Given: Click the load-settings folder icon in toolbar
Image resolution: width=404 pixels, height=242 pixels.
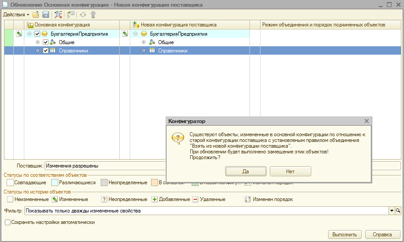Looking at the screenshot, I should pyautogui.click(x=36, y=15).
